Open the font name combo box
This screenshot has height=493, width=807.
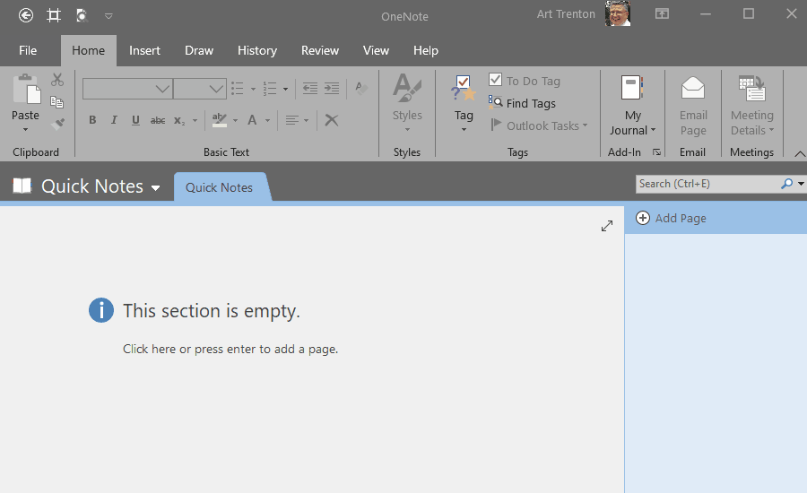pyautogui.click(x=127, y=89)
